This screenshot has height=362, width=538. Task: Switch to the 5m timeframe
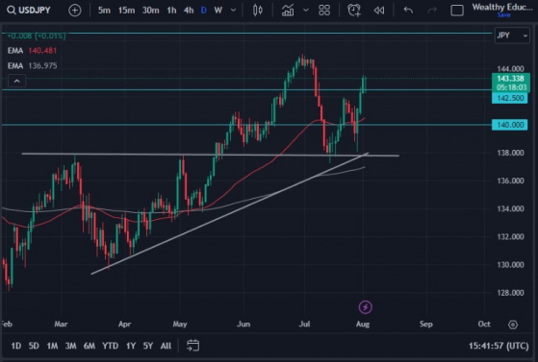coord(104,11)
